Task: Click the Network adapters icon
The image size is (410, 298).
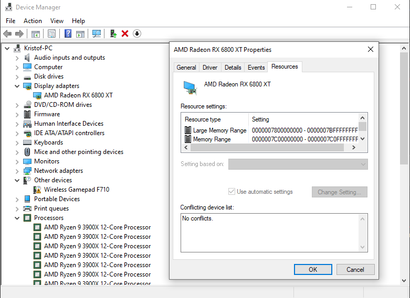Action: tap(27, 171)
